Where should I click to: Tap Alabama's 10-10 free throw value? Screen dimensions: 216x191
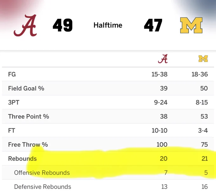click(x=159, y=131)
